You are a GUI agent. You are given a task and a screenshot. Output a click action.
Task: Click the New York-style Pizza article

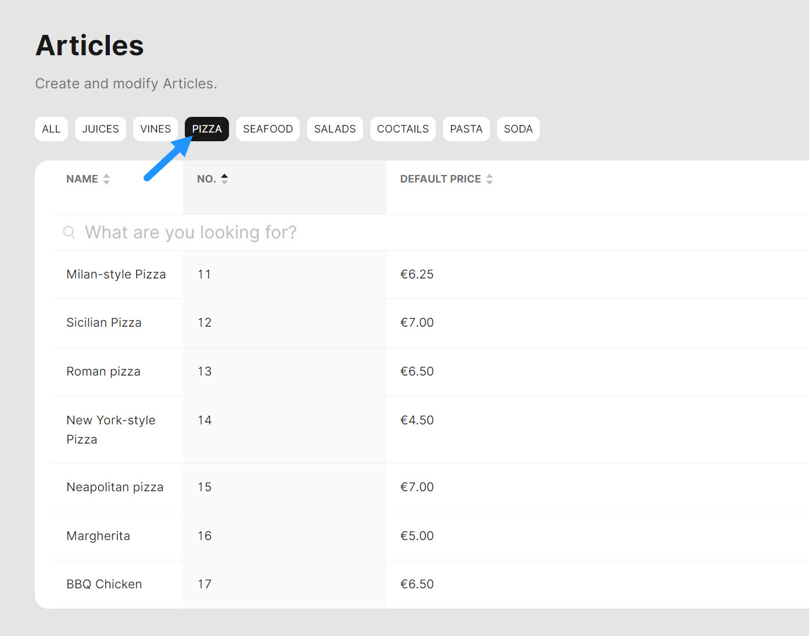coord(110,430)
